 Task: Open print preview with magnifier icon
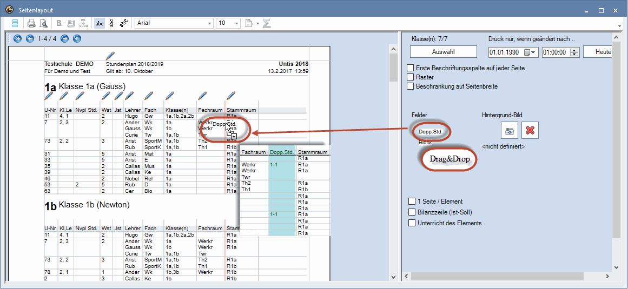click(43, 23)
